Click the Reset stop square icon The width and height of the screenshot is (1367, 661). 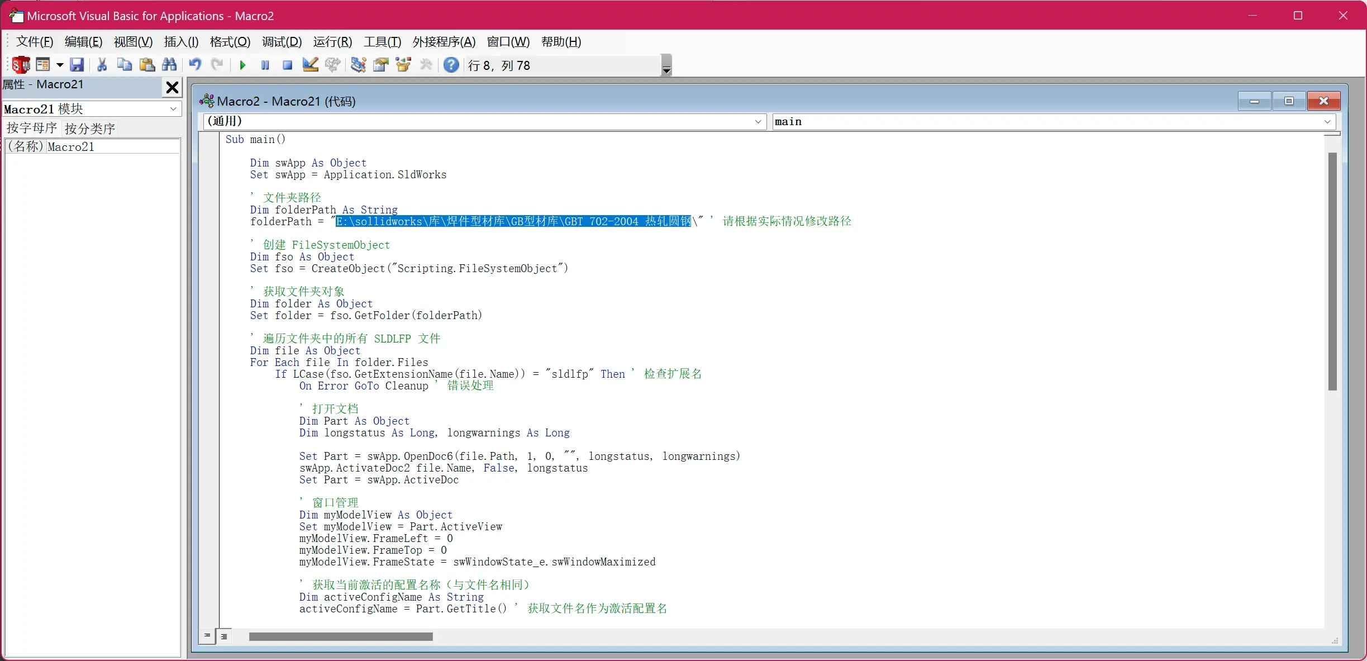(287, 65)
